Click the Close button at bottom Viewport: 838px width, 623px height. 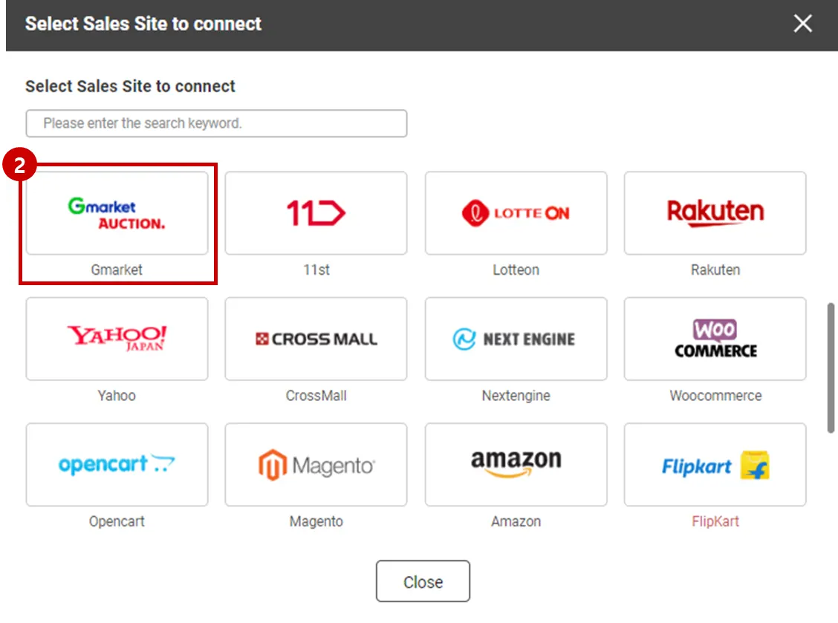pos(423,581)
